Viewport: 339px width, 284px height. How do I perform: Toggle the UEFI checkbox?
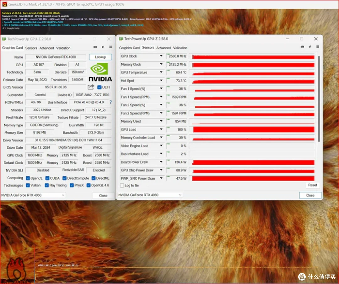[x=99, y=87]
